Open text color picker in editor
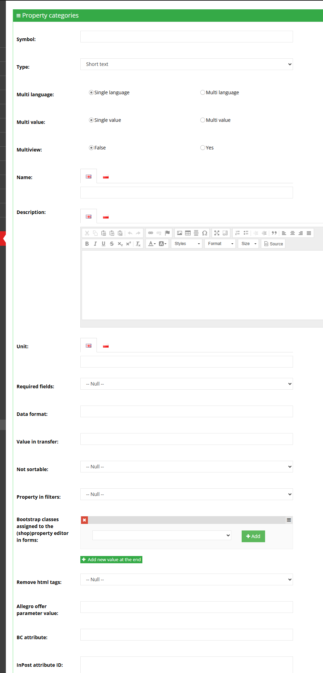The height and width of the screenshot is (673, 323). (152, 244)
